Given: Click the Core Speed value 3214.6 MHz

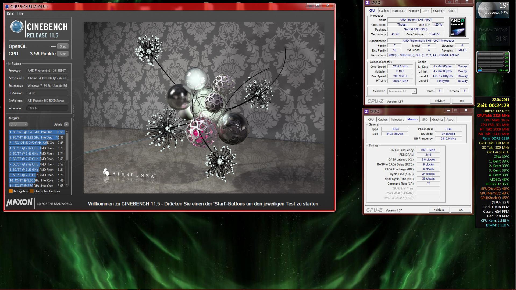Looking at the screenshot, I should point(400,66).
